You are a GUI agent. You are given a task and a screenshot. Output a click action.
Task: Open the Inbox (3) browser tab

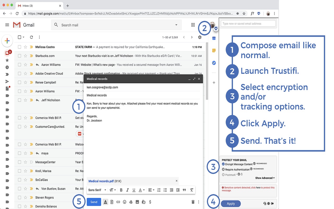(39, 5)
